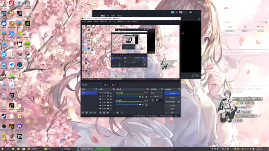
Task: Adjust the Desktop Audio volume slider
Action: (129, 105)
